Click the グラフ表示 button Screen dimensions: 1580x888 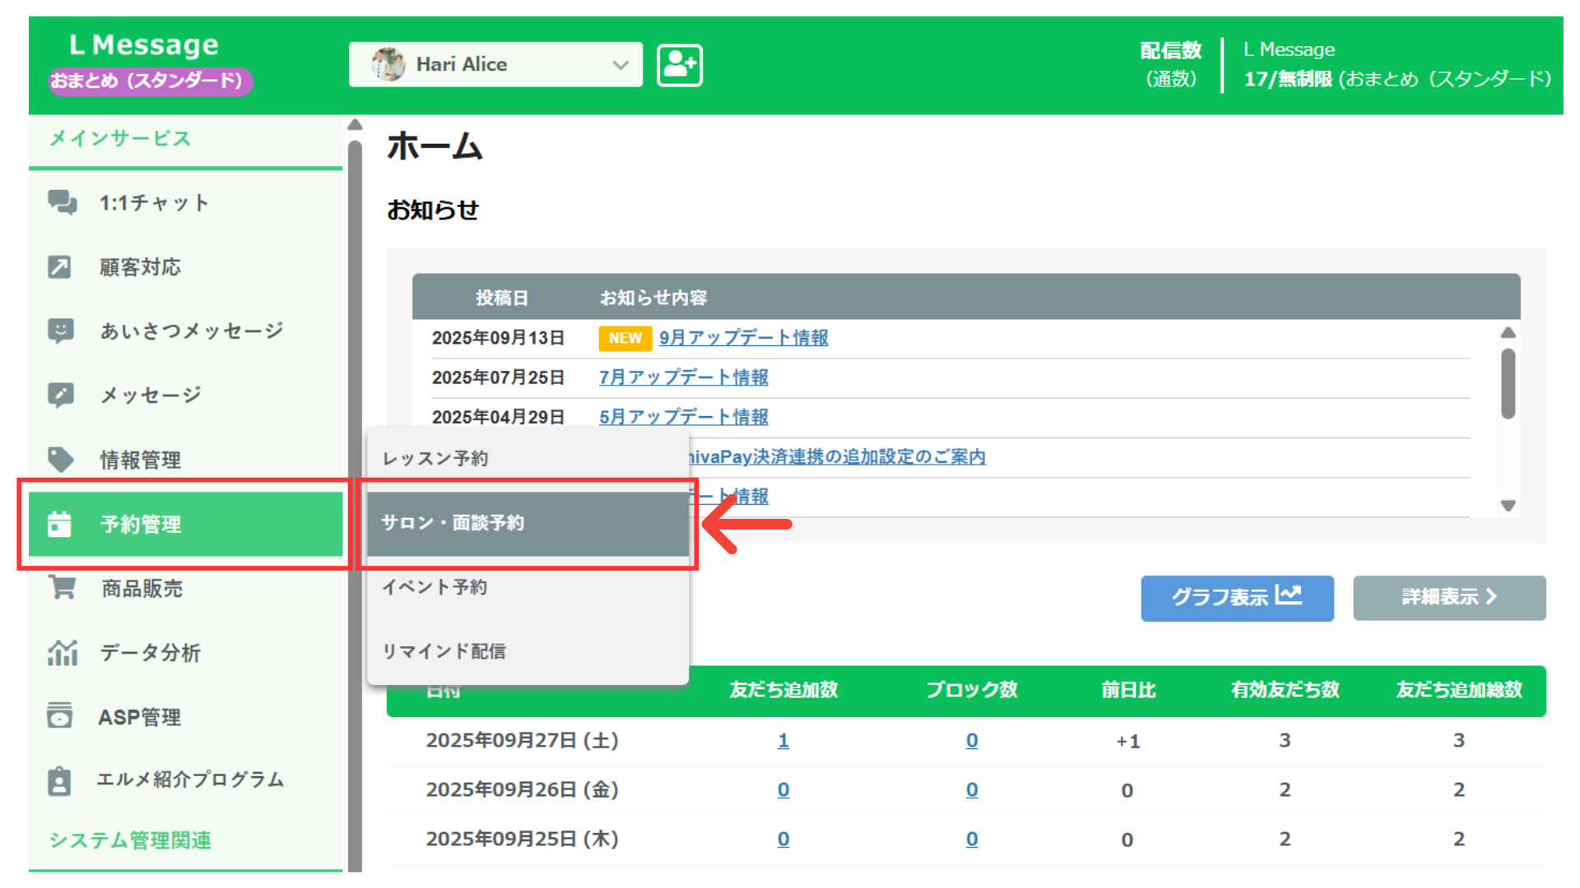click(1237, 598)
